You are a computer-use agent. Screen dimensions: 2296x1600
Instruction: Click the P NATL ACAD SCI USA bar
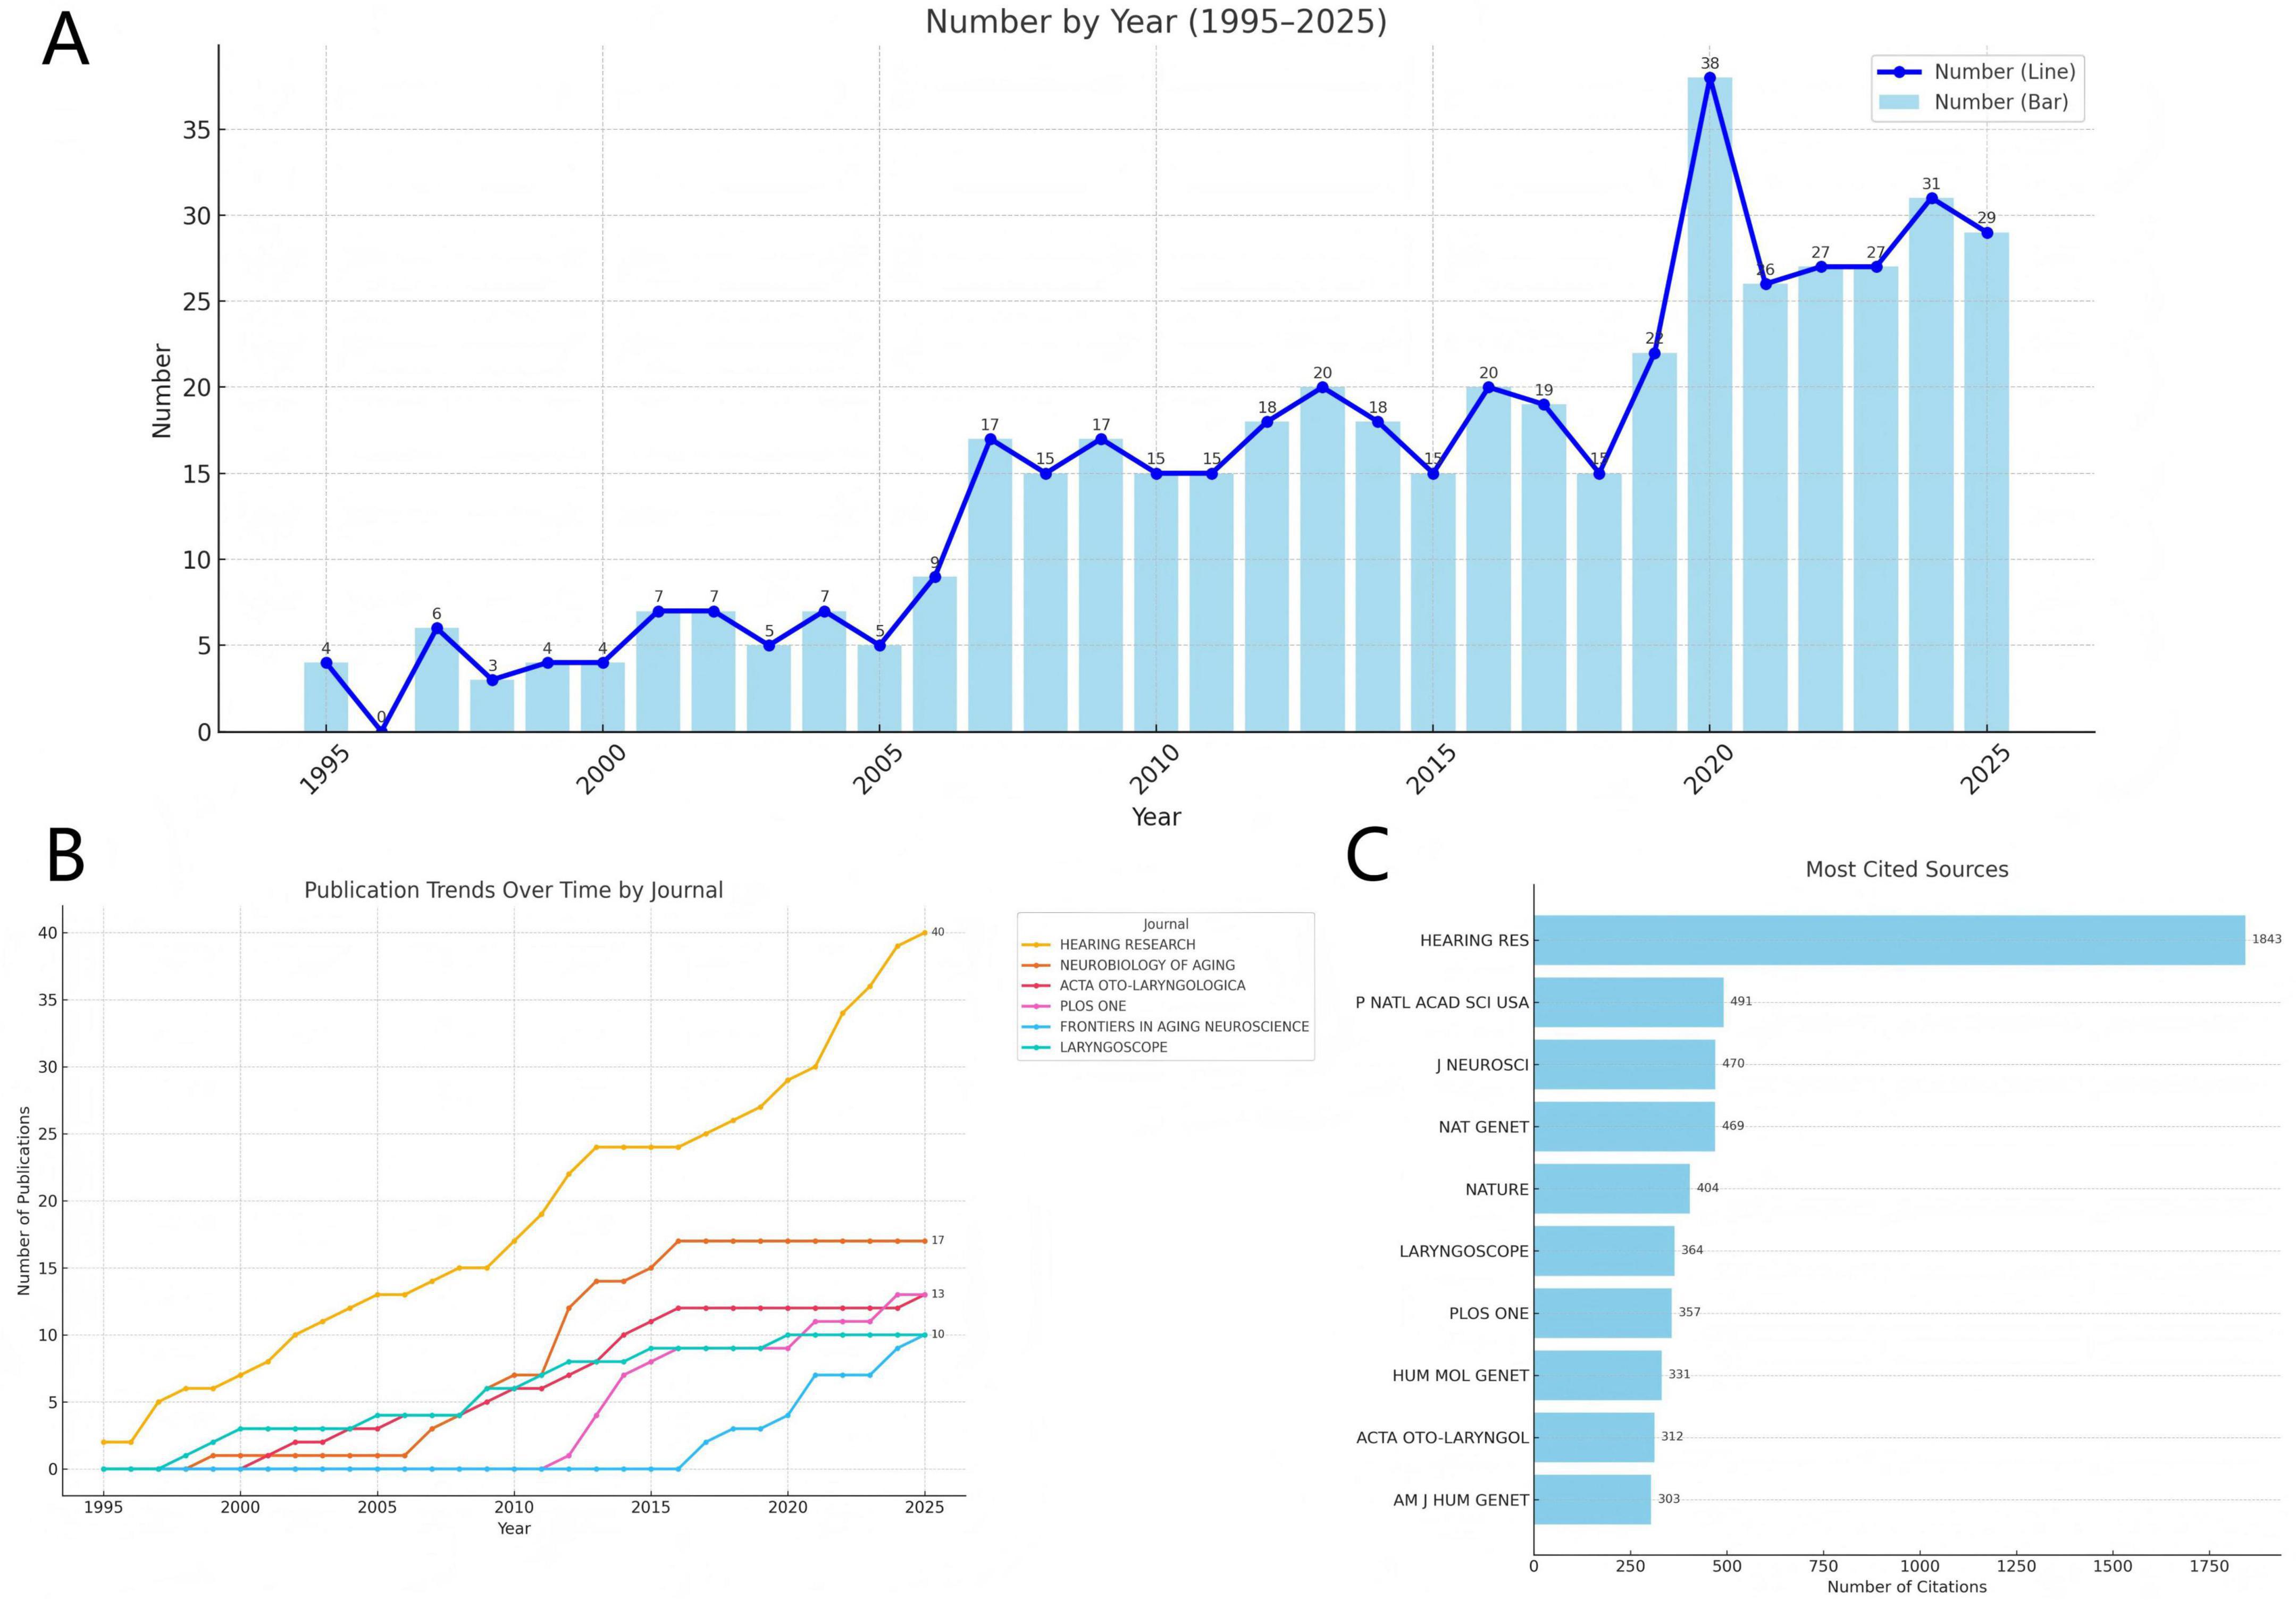pos(1628,1001)
